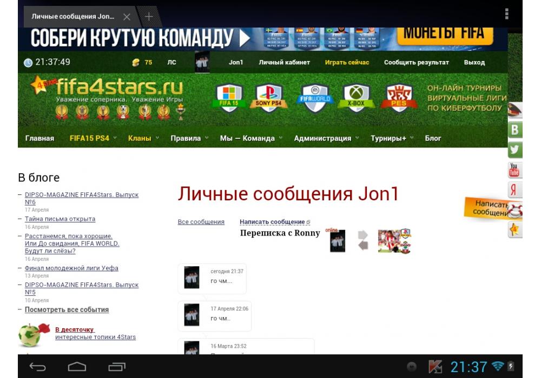Open a new browser tab with plus
The image size is (541, 378).
[149, 17]
